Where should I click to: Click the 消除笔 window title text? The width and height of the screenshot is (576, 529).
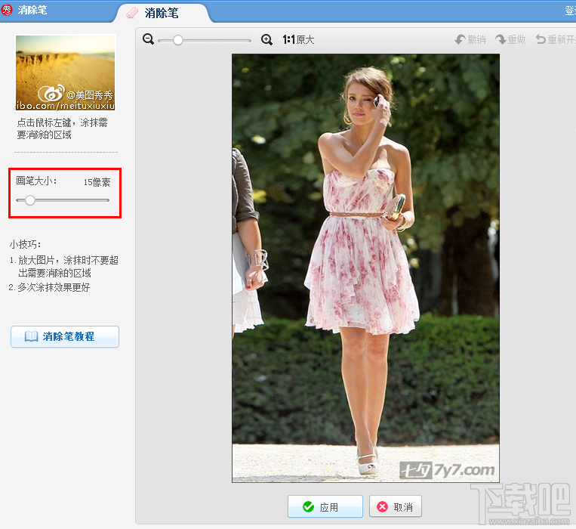(32, 10)
